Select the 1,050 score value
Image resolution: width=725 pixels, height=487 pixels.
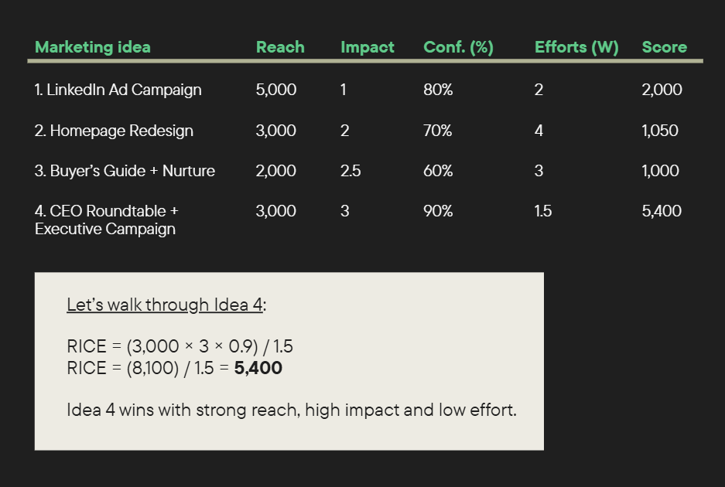coord(660,131)
